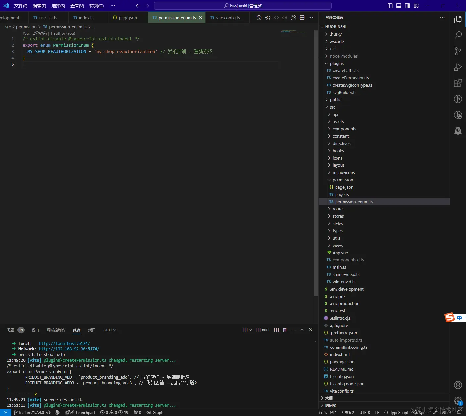Switch to the 问题 problems panel tab
The width and height of the screenshot is (466, 416).
click(x=15, y=330)
